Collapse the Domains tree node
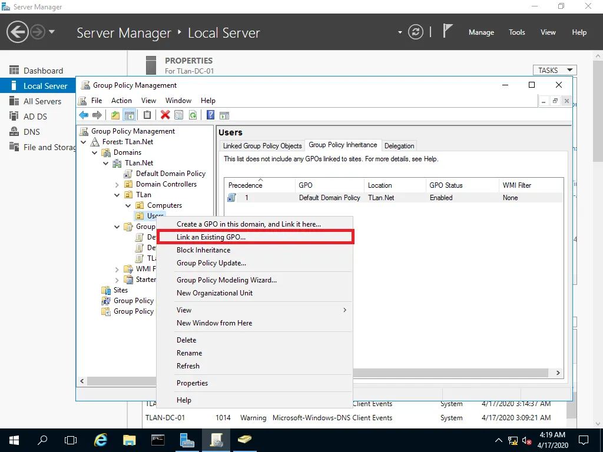Viewport: 603px width, 452px height. (x=95, y=152)
